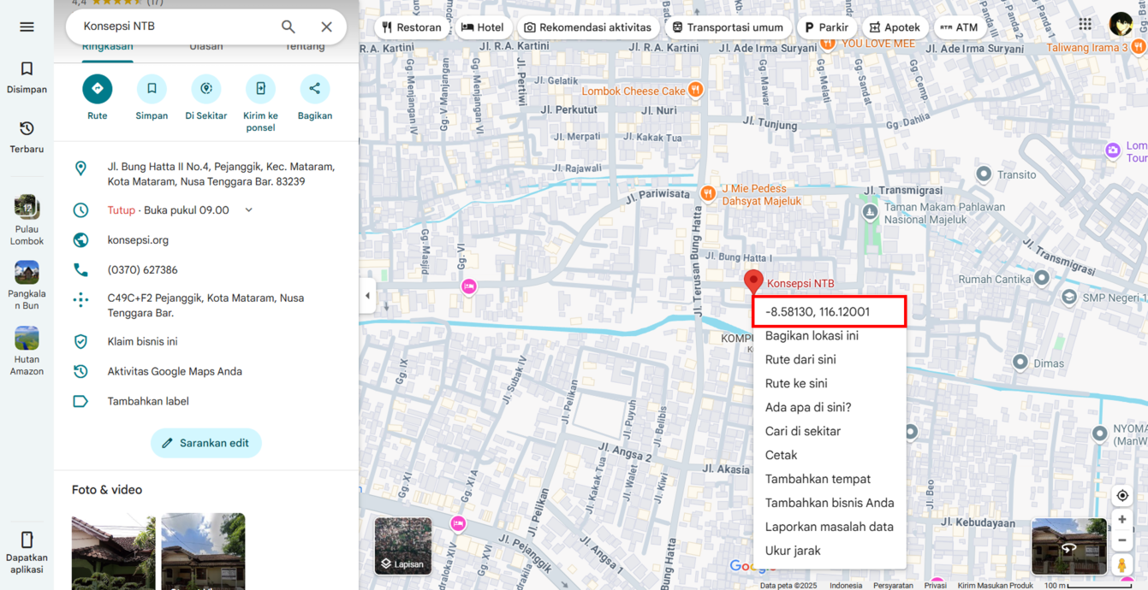Image resolution: width=1148 pixels, height=590 pixels.
Task: Copy coordinates -8.58130, 116.12001
Action: pyautogui.click(x=829, y=312)
